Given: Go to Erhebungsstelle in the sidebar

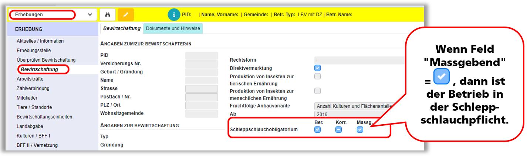Looking at the screenshot, I should pyautogui.click(x=34, y=51).
